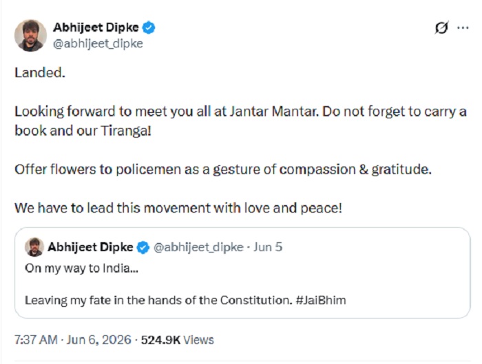Open the Abhijeet Dipke display name link

click(x=96, y=28)
